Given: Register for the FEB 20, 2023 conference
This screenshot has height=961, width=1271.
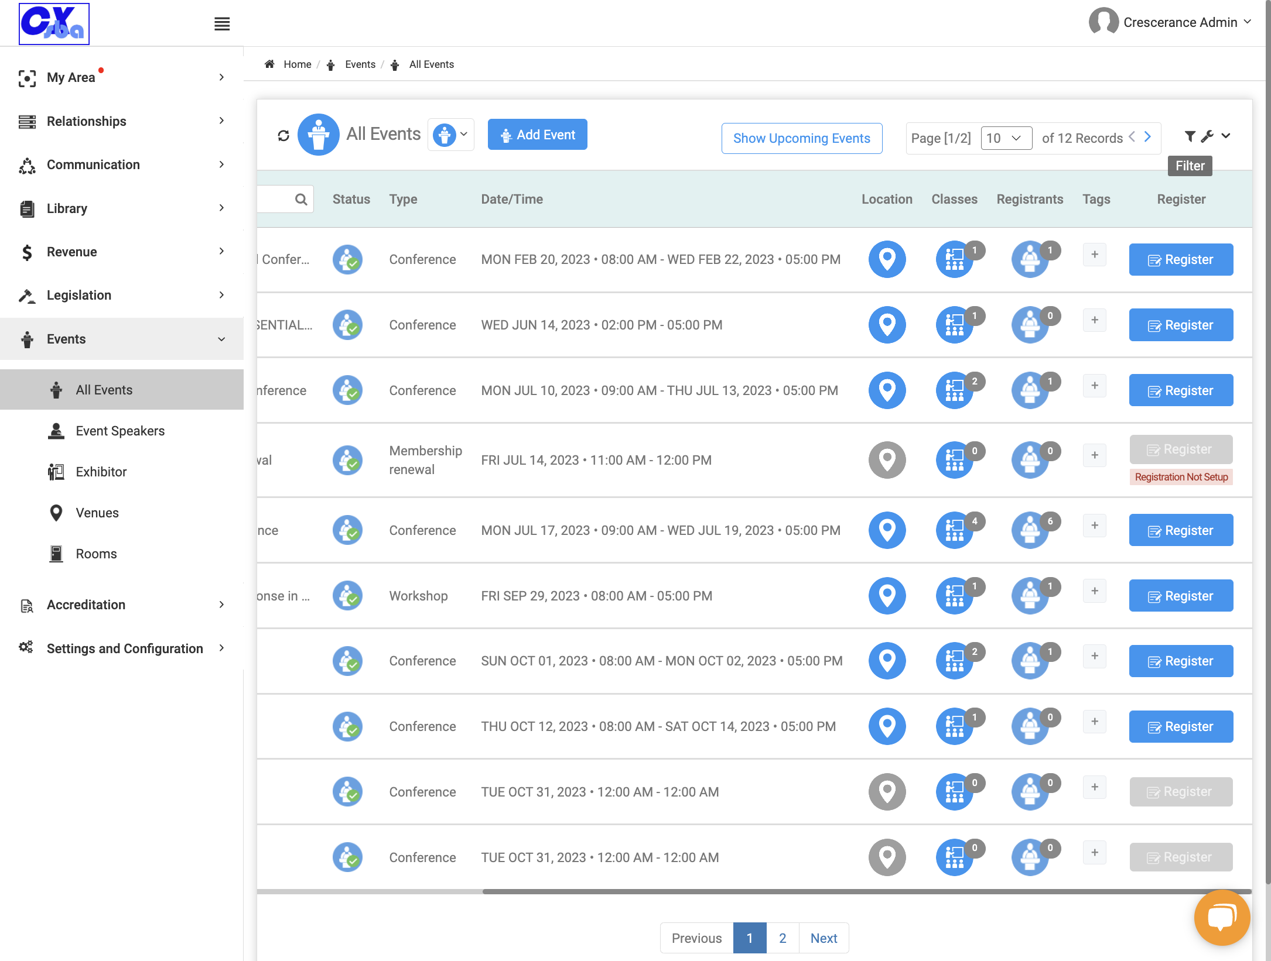Looking at the screenshot, I should 1181,259.
